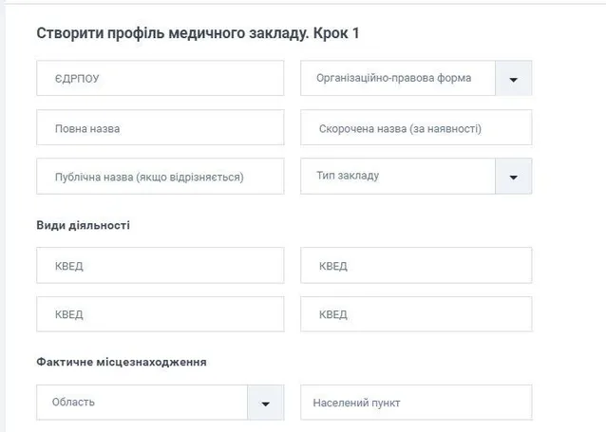This screenshot has width=606, height=432.
Task: Click the ЄДРПОУ input field
Action: pyautogui.click(x=160, y=79)
